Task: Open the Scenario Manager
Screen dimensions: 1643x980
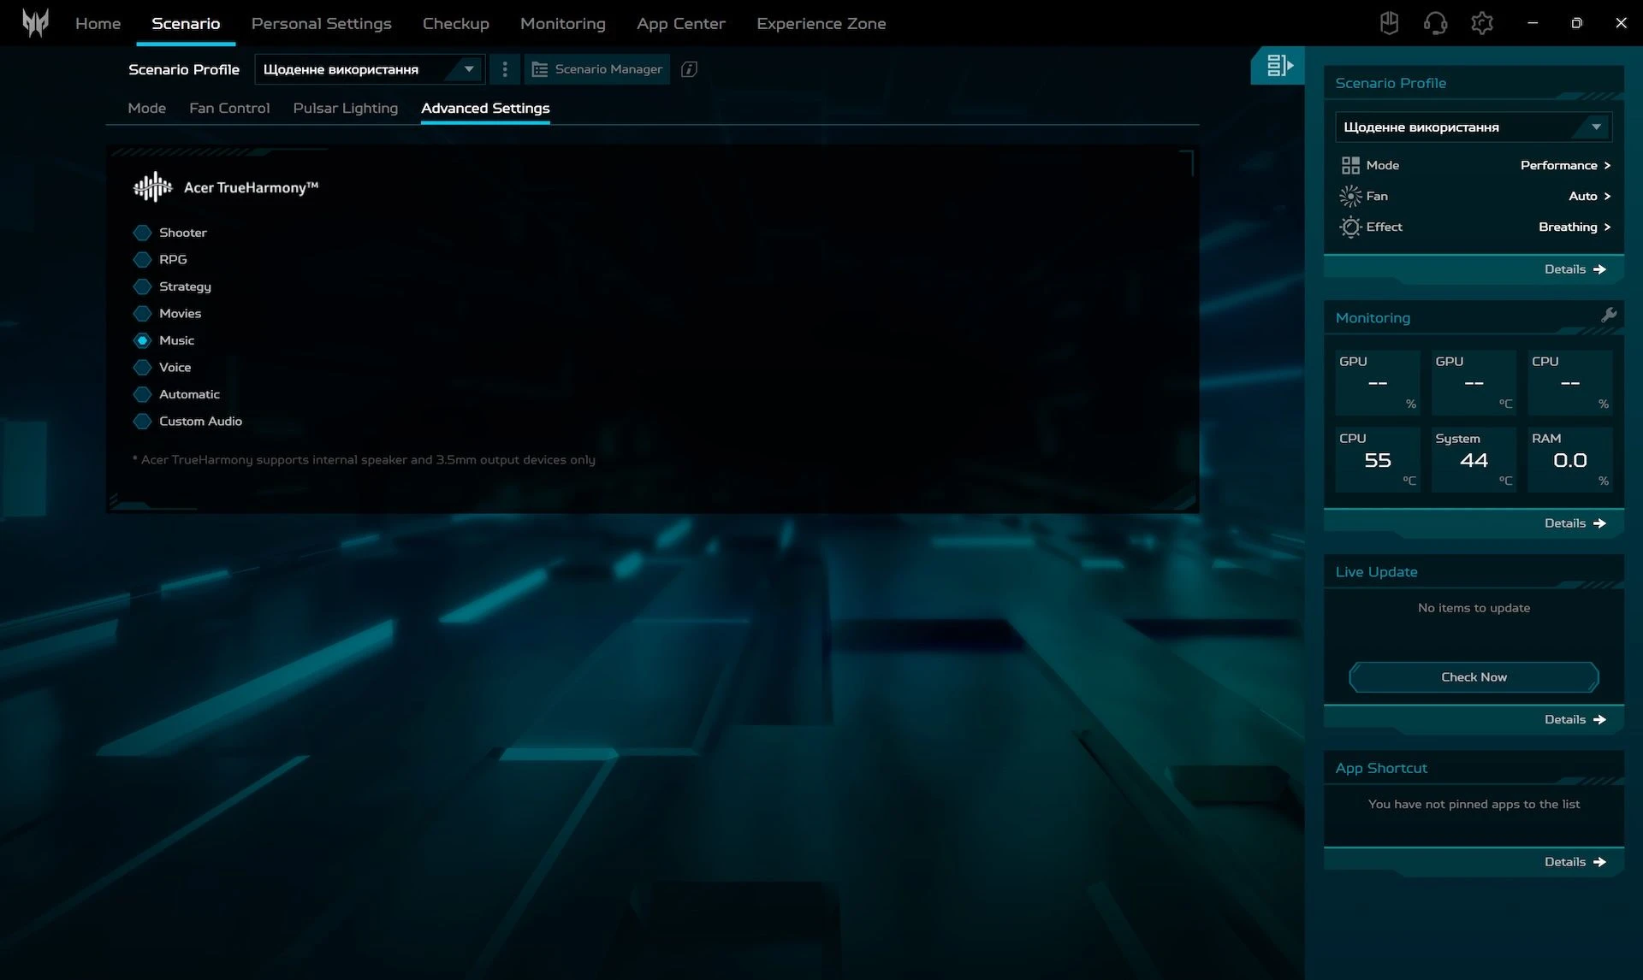Action: coord(597,69)
